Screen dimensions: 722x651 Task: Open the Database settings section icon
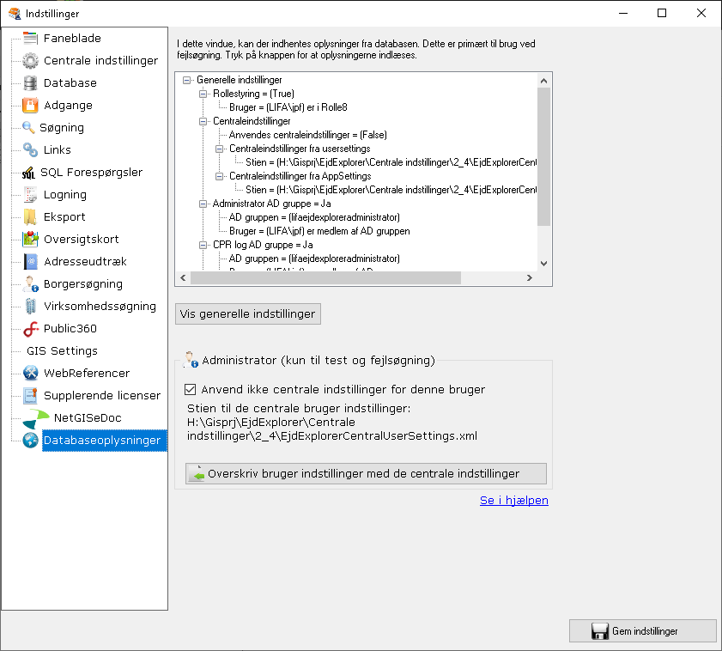coord(28,82)
